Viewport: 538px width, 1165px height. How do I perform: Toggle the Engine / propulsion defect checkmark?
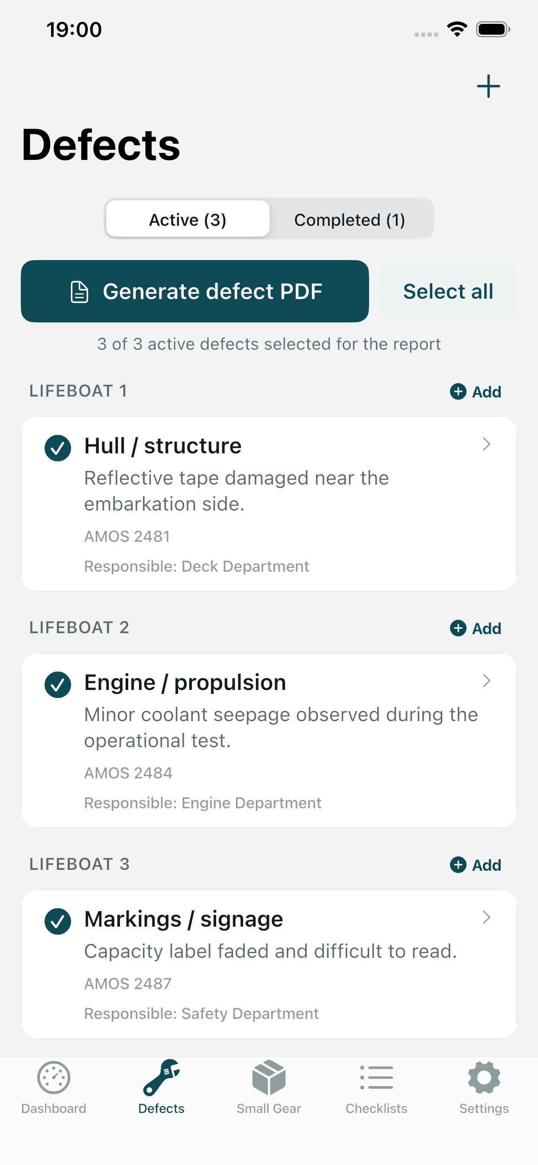point(58,685)
